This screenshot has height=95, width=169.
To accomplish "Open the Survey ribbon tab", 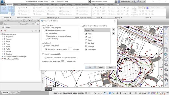I will (x=69, y=5).
